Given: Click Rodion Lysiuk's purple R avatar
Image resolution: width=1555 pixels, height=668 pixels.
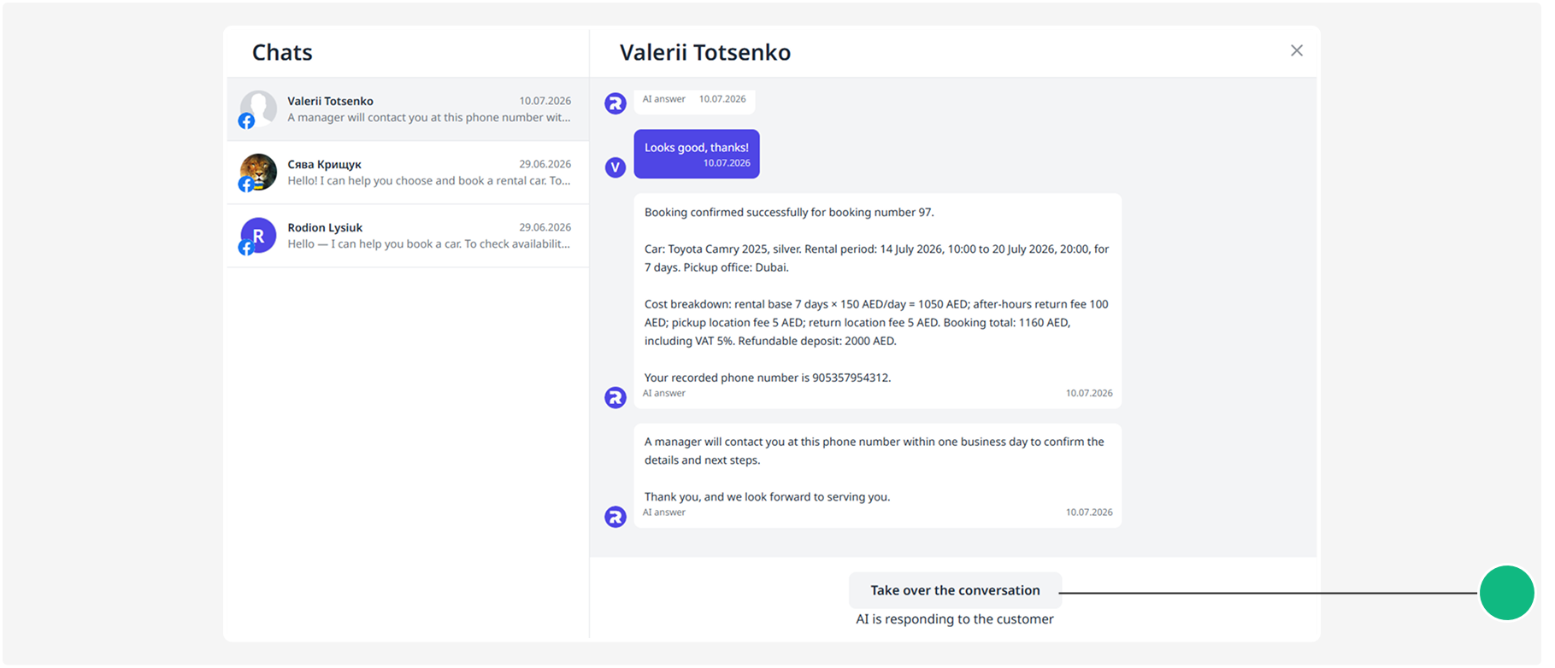Looking at the screenshot, I should click(258, 235).
